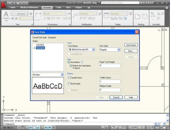Expand the Dimensions panel launcher arrow
This screenshot has width=170, height=130.
coord(70,25)
